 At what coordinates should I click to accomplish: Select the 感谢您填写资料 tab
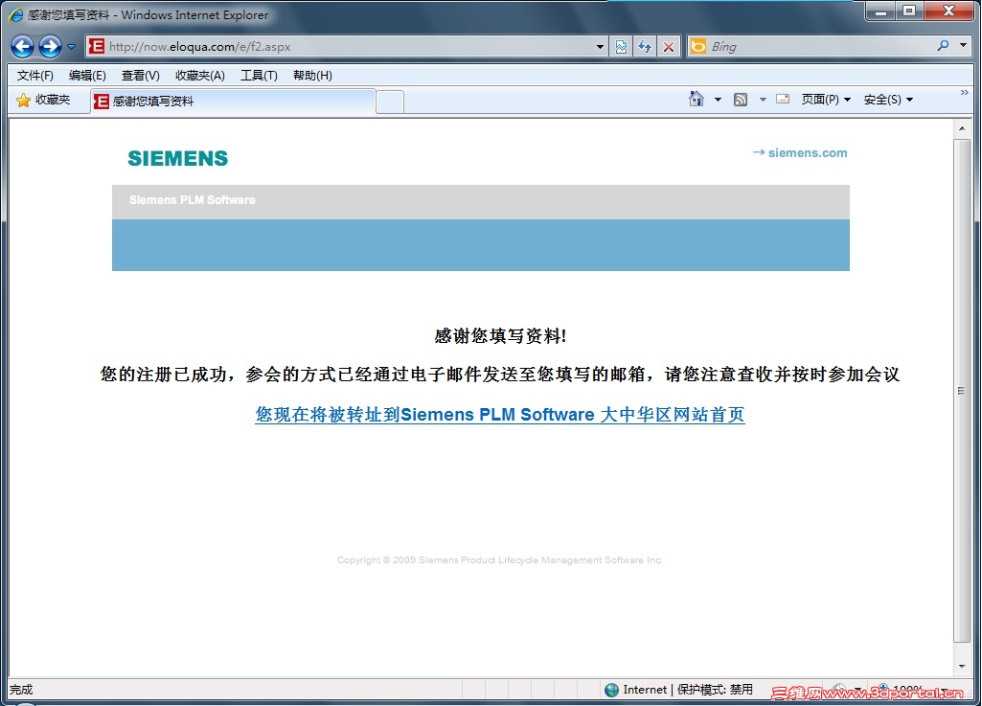[x=233, y=101]
